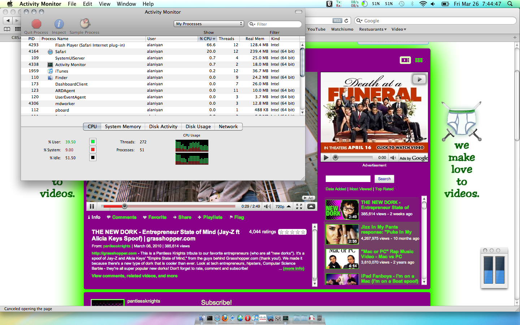Viewport: 520px width, 325px height.
Task: Play the Death at a Funeral ad video
Action: 326,157
